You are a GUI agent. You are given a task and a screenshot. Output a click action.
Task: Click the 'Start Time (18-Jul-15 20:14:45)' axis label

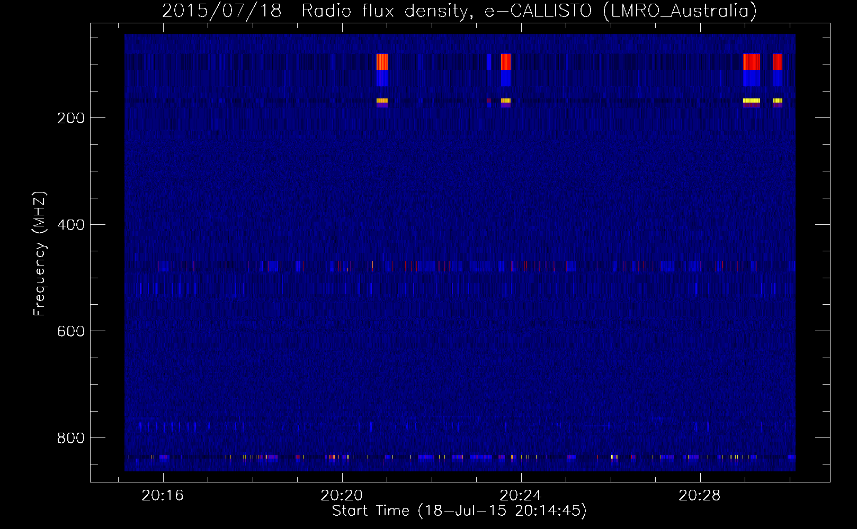[x=459, y=511]
